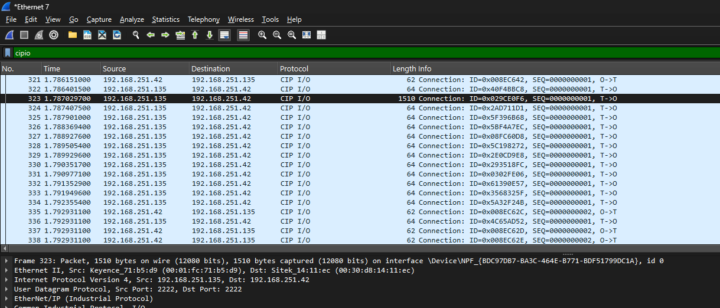Open the File menu
The image size is (720, 308).
click(x=11, y=19)
